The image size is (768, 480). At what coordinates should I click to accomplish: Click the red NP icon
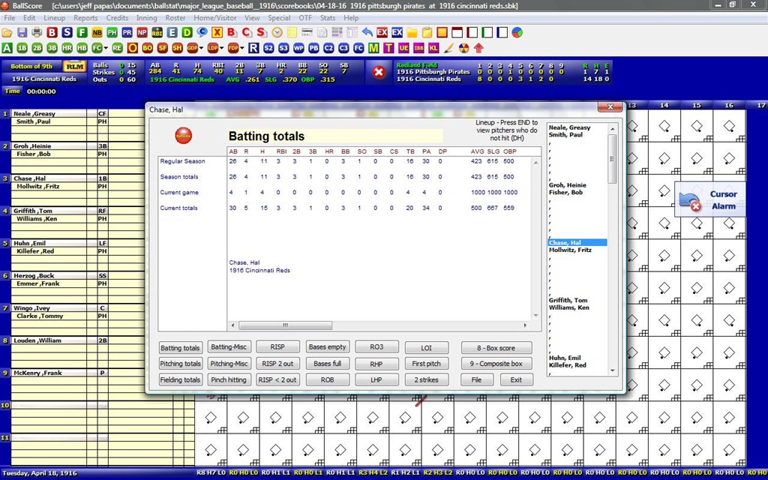pyautogui.click(x=142, y=33)
